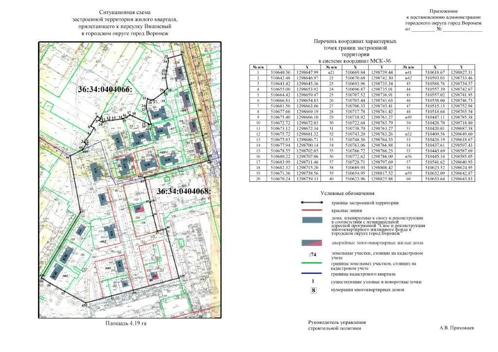Click the situational scheme map image

pos(130,180)
